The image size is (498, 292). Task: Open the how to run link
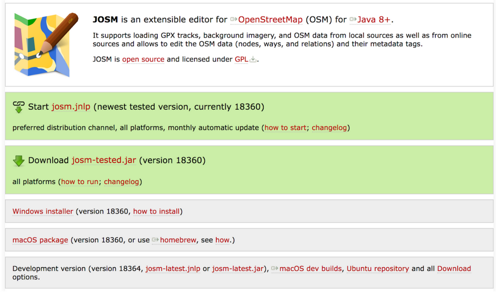tap(80, 181)
